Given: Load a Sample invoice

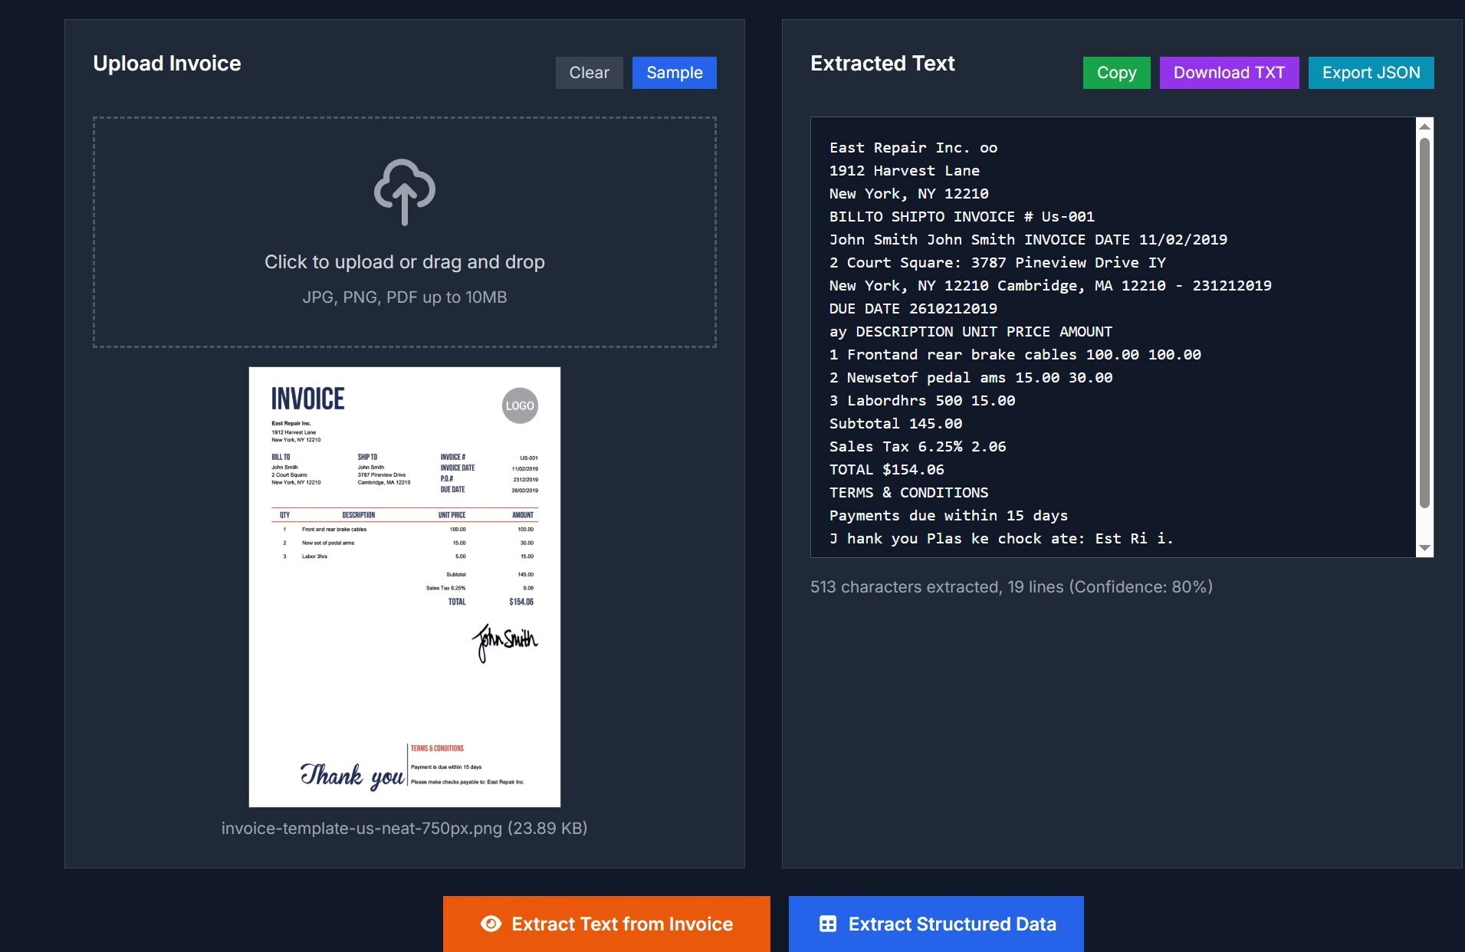Looking at the screenshot, I should click(674, 73).
